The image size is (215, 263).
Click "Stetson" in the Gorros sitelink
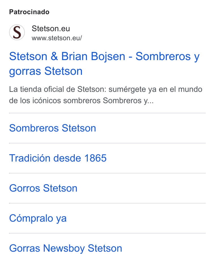60,188
